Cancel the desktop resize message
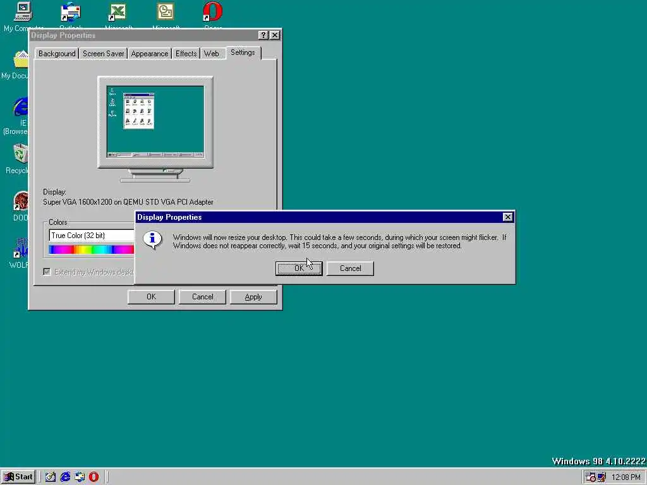 click(350, 268)
